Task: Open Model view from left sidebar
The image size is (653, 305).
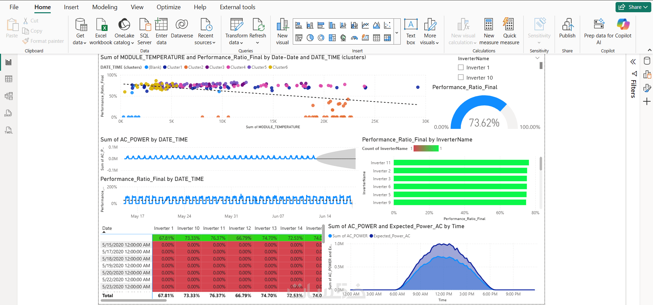Action: [x=9, y=96]
